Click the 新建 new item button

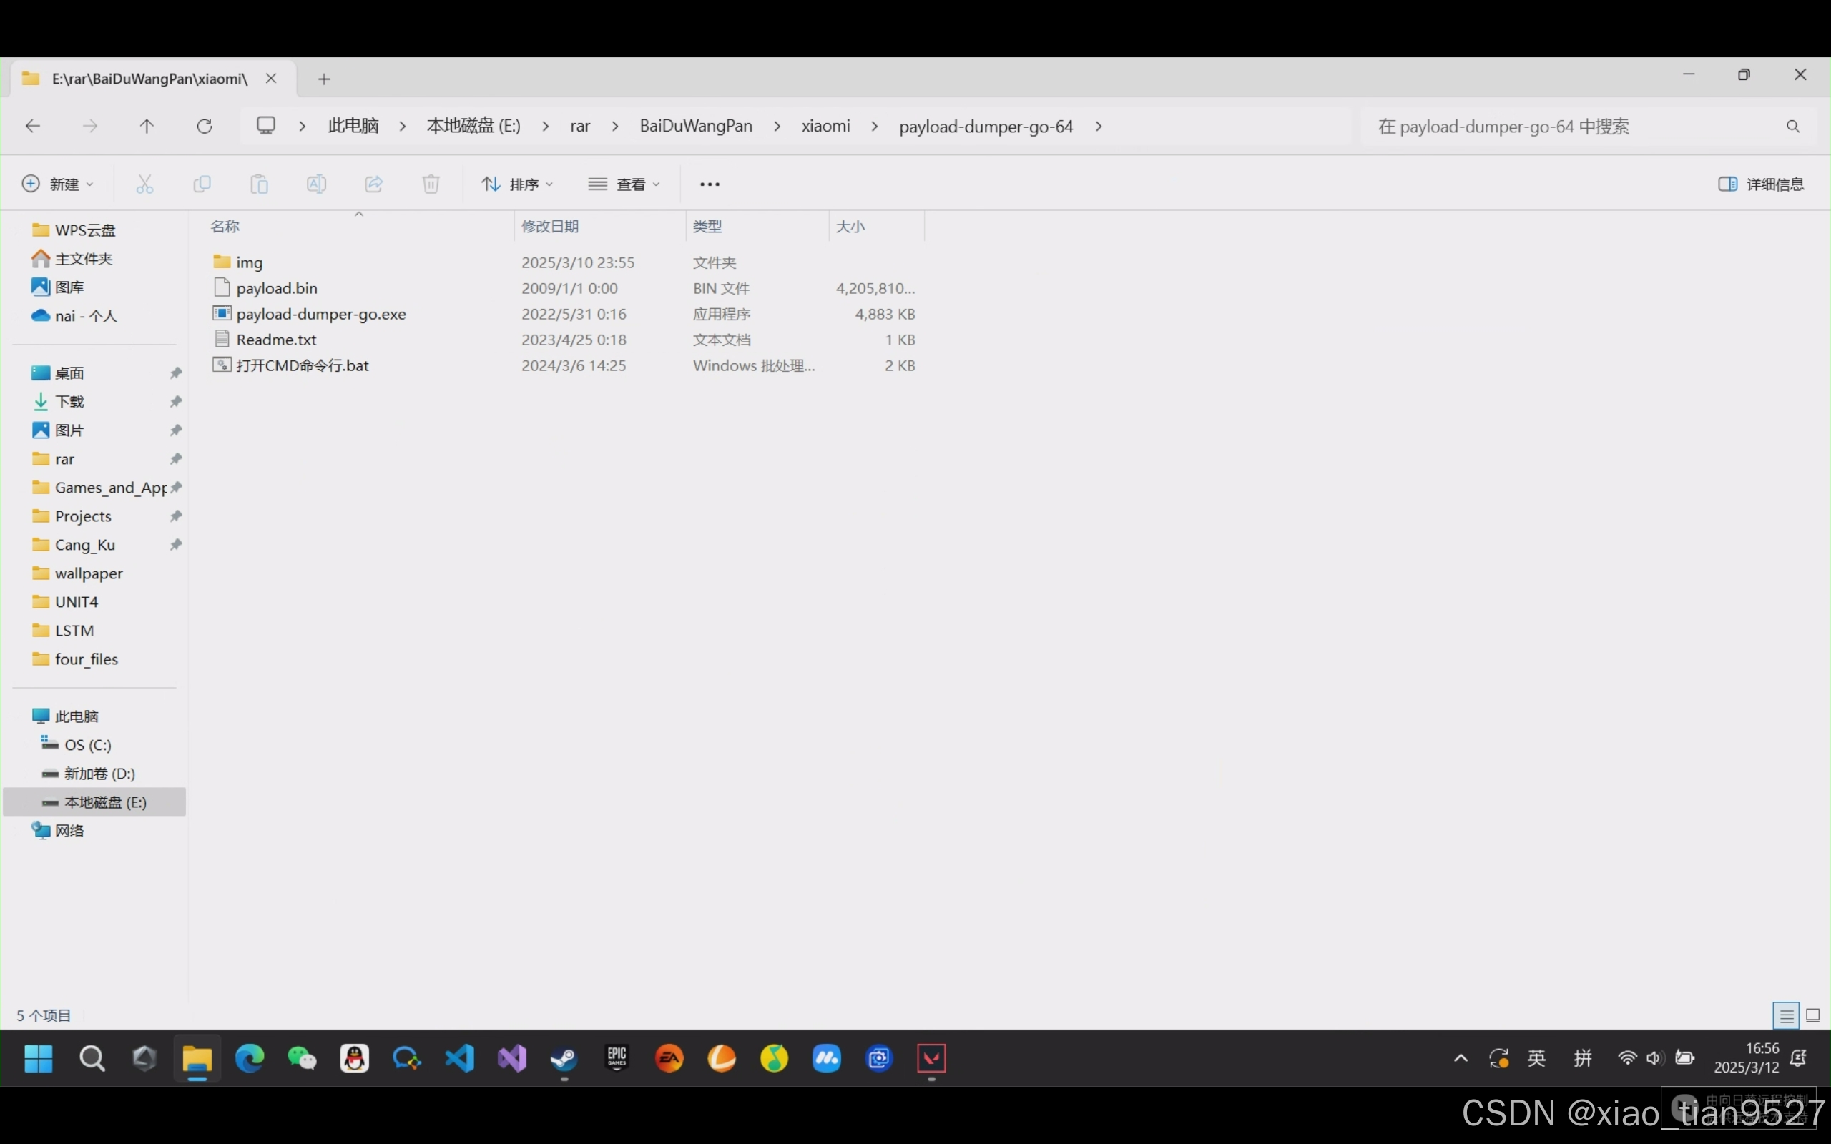[58, 184]
